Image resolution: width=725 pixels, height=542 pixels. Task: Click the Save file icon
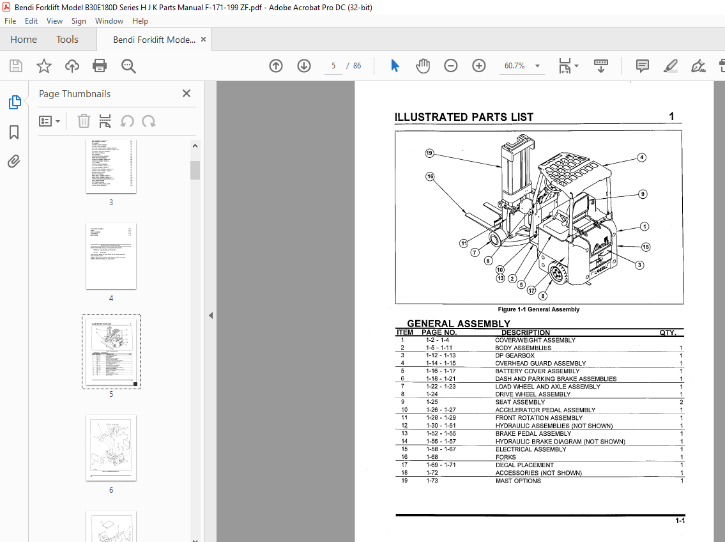pyautogui.click(x=16, y=66)
